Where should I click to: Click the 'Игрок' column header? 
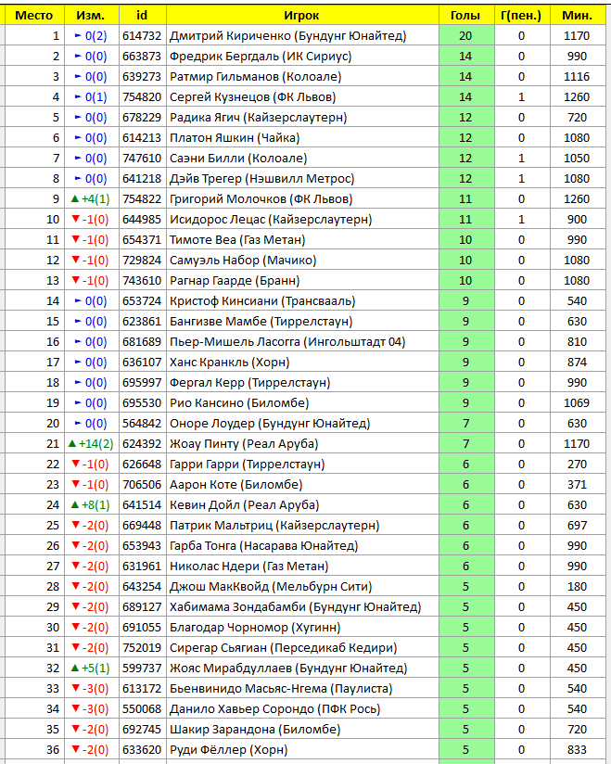[302, 15]
